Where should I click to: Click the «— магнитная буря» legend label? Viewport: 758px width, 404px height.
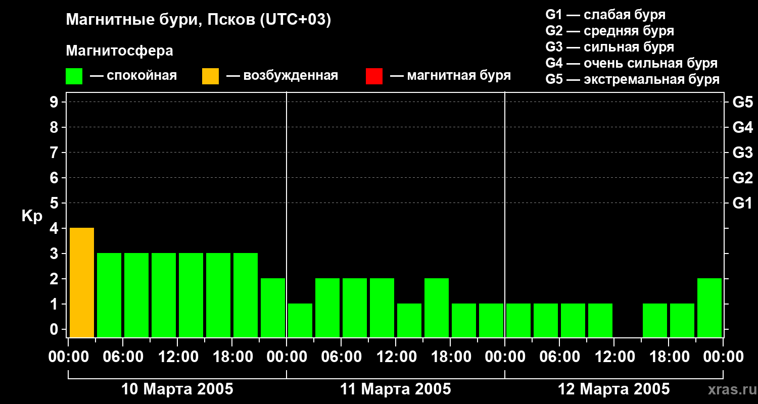click(450, 76)
